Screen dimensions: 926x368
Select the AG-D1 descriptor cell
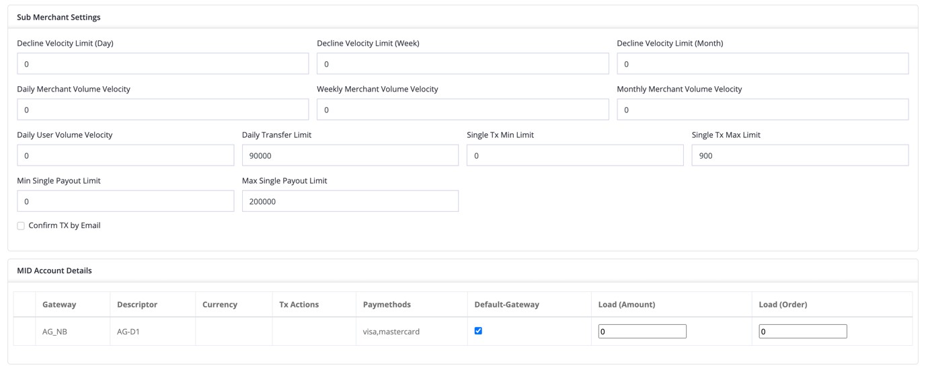pyautogui.click(x=128, y=332)
